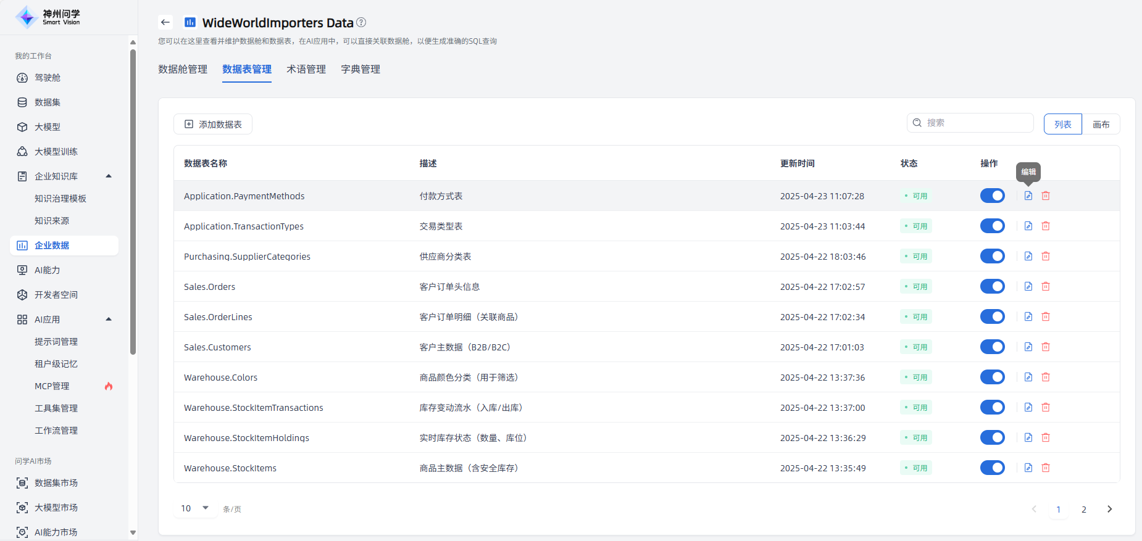This screenshot has height=541, width=1142.
Task: Toggle Application.TransactionTypes status switch
Action: pyautogui.click(x=993, y=226)
